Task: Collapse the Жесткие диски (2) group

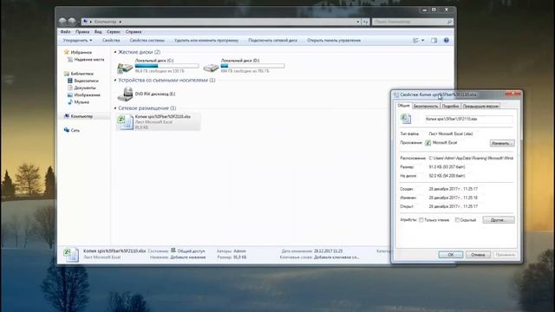Action: coord(115,52)
